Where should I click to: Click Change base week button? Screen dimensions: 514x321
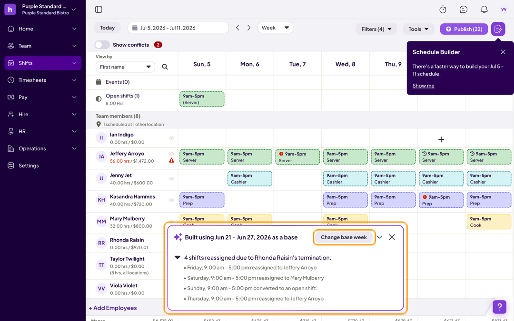tap(344, 237)
